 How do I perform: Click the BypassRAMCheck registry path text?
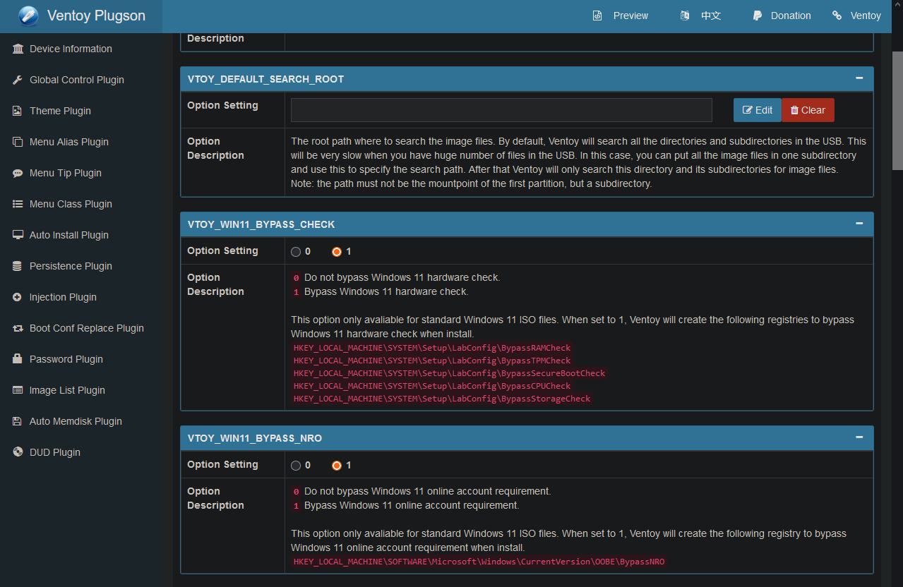[x=432, y=348]
